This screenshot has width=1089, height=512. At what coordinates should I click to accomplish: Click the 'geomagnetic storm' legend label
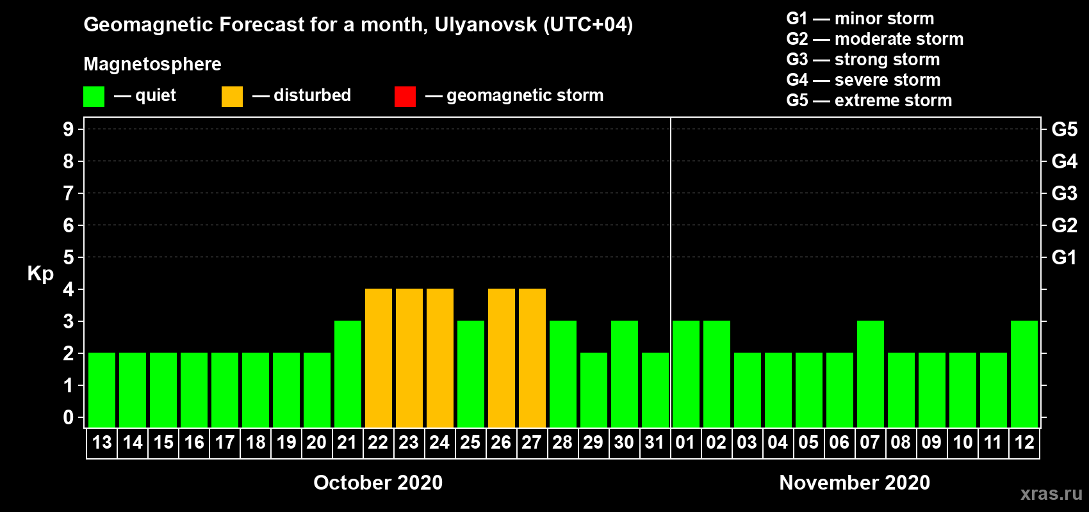[x=525, y=95]
